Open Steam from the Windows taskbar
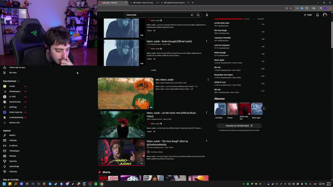Viewport: 333px width, 187px height. click(56, 184)
